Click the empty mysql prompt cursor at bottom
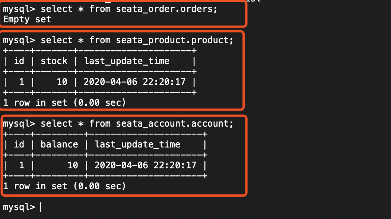Image resolution: width=391 pixels, height=219 pixels. (x=40, y=207)
